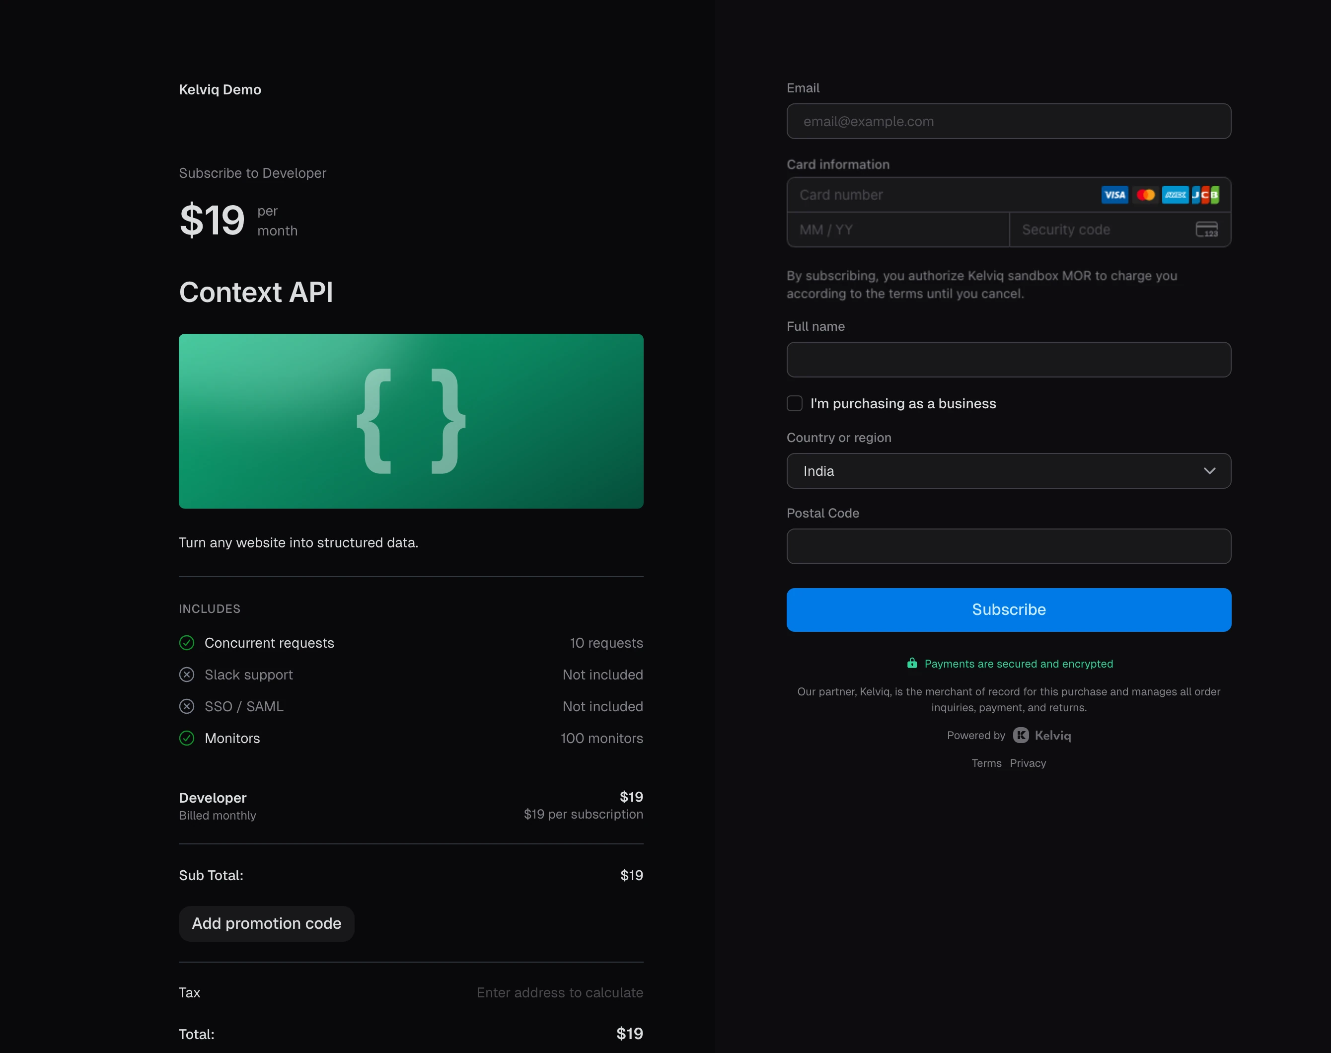Click the Mastercard icon
Viewport: 1331px width, 1053px height.
click(x=1145, y=195)
